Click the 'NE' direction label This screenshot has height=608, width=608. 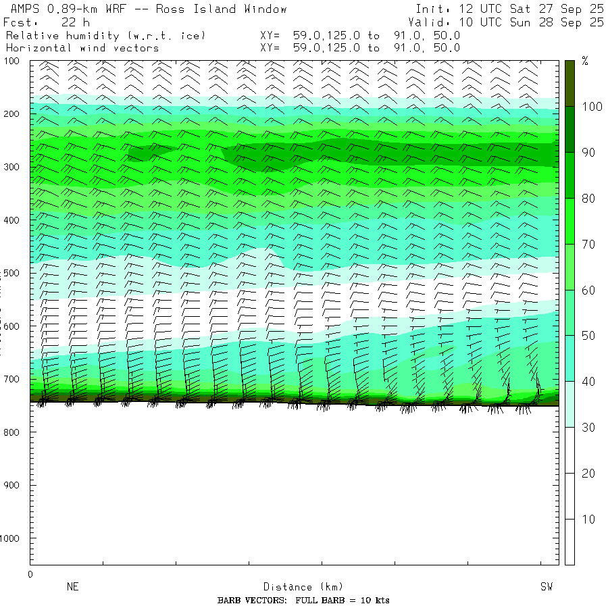pos(72,586)
